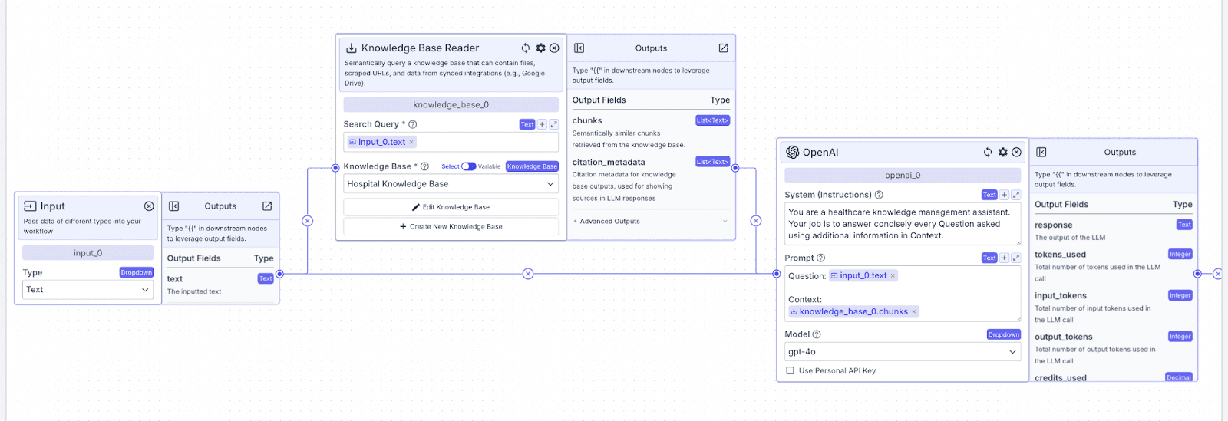Expand Advanced Outputs section
1228x421 pixels.
coord(650,222)
